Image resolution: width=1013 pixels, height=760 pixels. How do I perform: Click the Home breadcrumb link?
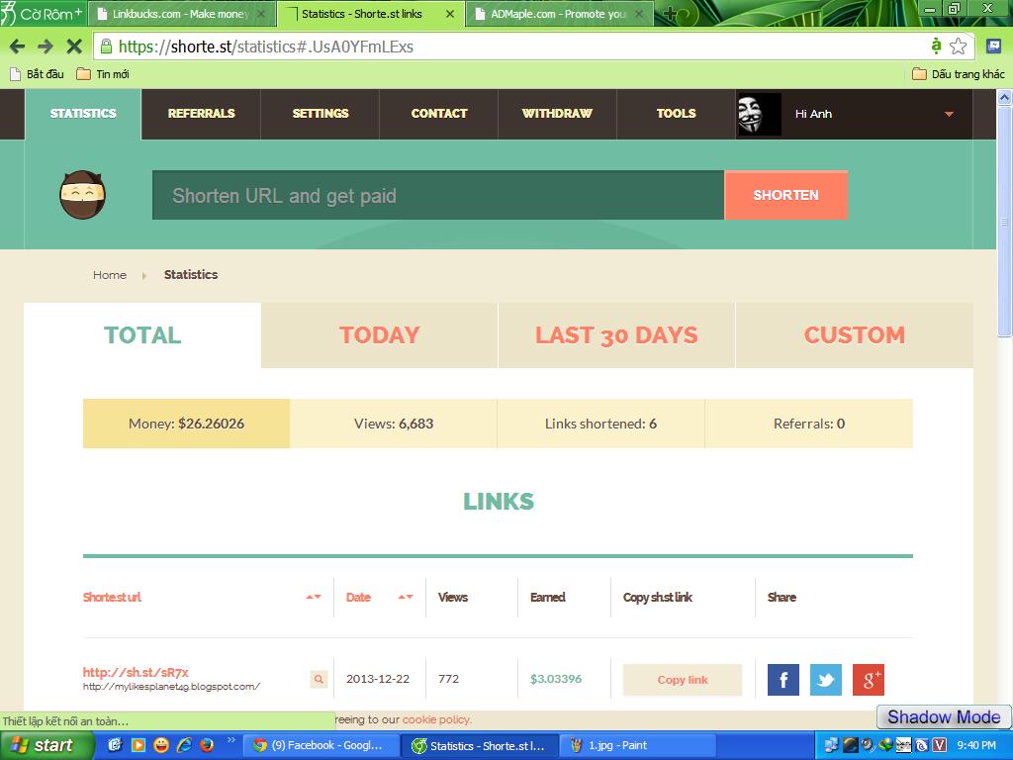pyautogui.click(x=110, y=275)
